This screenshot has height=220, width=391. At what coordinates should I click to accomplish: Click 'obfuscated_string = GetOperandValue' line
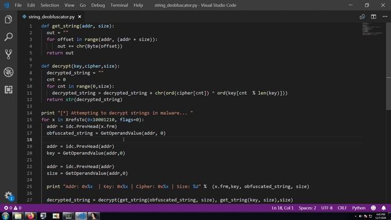click(106, 133)
